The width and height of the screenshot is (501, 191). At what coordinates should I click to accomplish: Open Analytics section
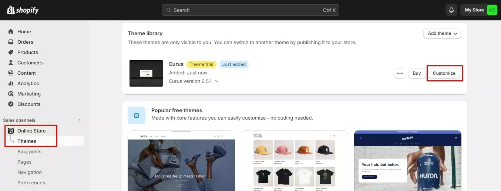[x=28, y=83]
